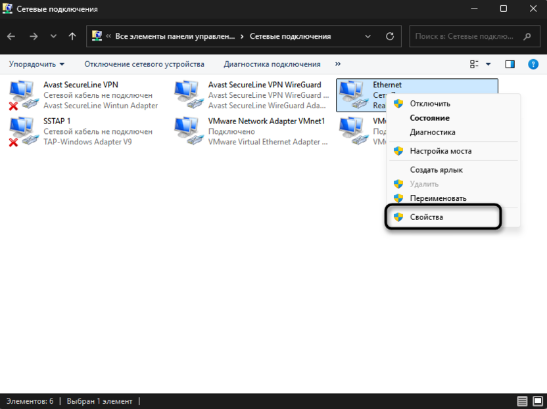Select the VMware Network Adapter VMnet1 icon

click(188, 132)
